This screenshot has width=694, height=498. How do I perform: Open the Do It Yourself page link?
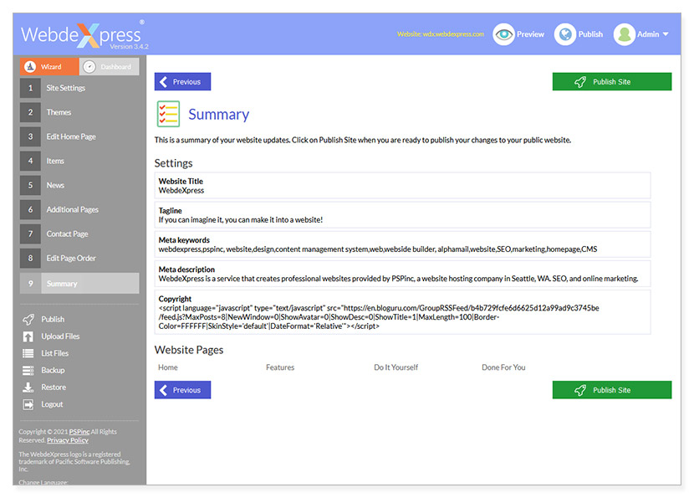click(395, 367)
